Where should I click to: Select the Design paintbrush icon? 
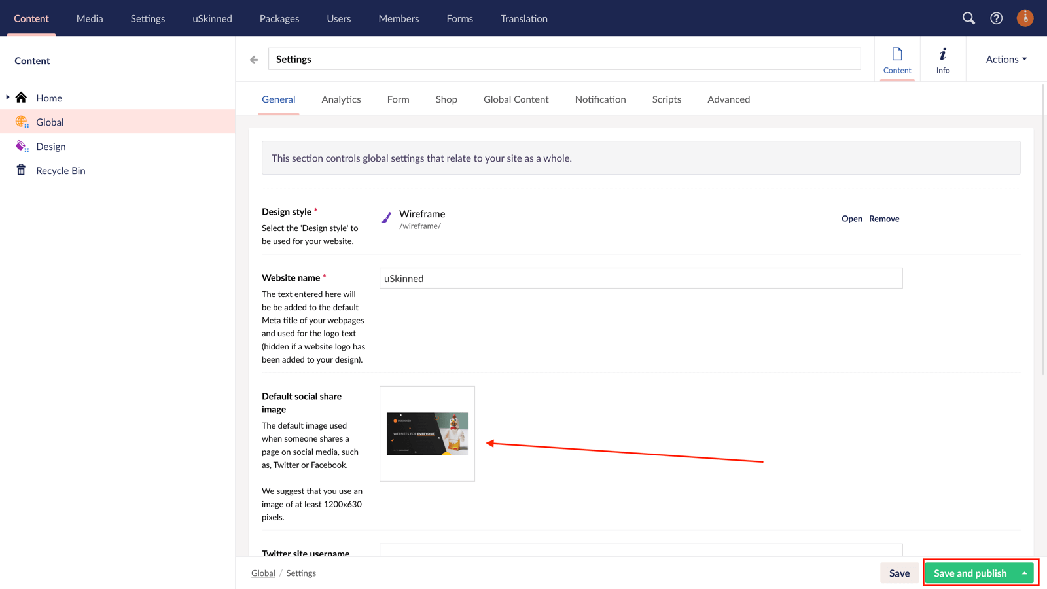pyautogui.click(x=21, y=146)
